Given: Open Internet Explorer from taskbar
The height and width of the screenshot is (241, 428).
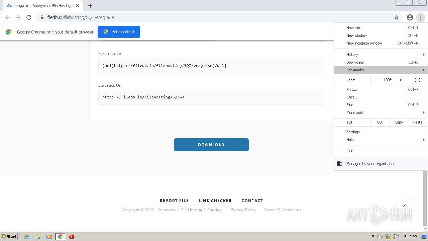Looking at the screenshot, I should click(26, 237).
